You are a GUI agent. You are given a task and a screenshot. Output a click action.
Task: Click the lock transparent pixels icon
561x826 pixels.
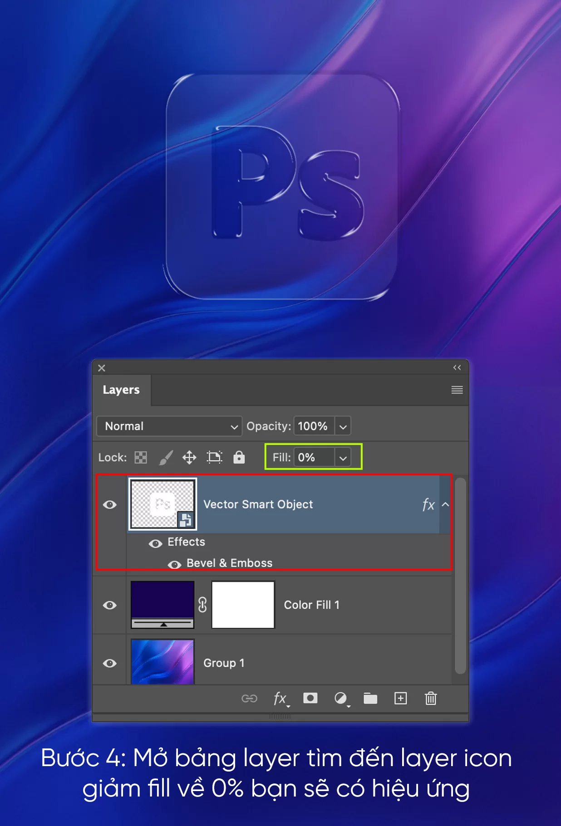point(141,457)
